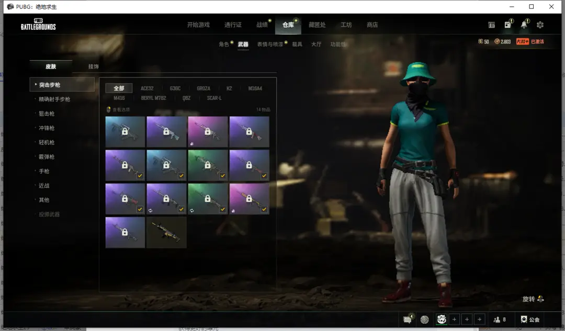The height and width of the screenshot is (331, 565).
Task: Open the settings gear in the top bar
Action: [x=540, y=25]
